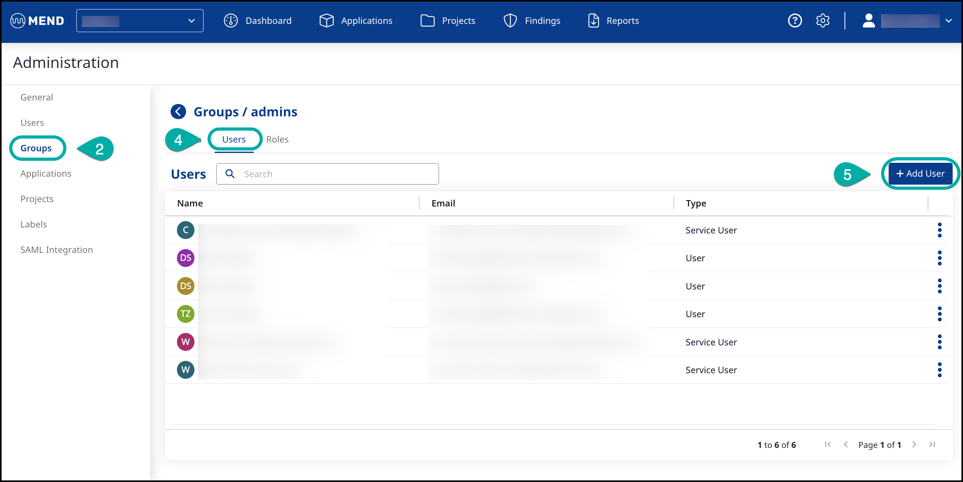This screenshot has width=963, height=482.
Task: Click the Mend logo
Action: pos(37,21)
